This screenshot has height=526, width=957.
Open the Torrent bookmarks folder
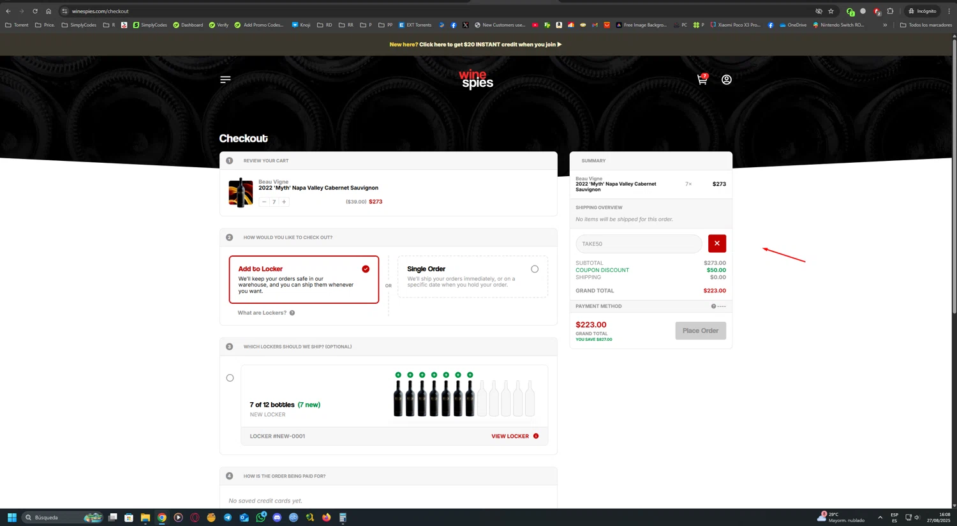(x=17, y=25)
